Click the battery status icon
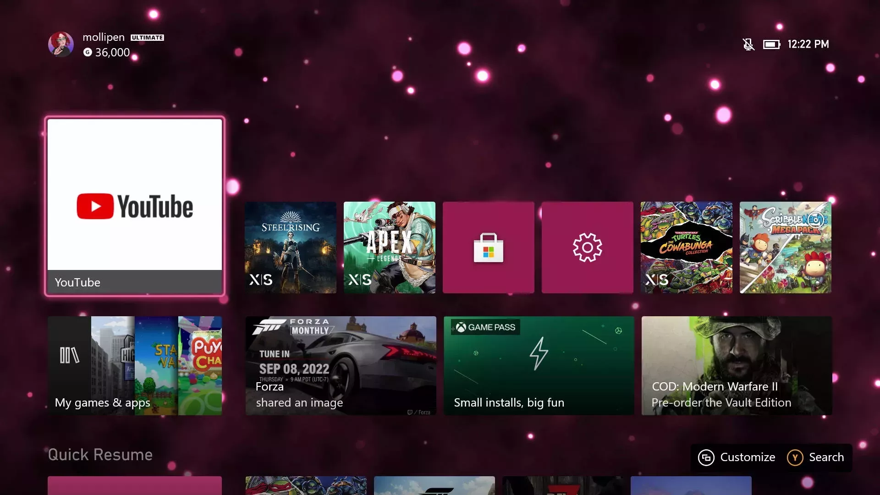The width and height of the screenshot is (880, 495). (x=771, y=44)
